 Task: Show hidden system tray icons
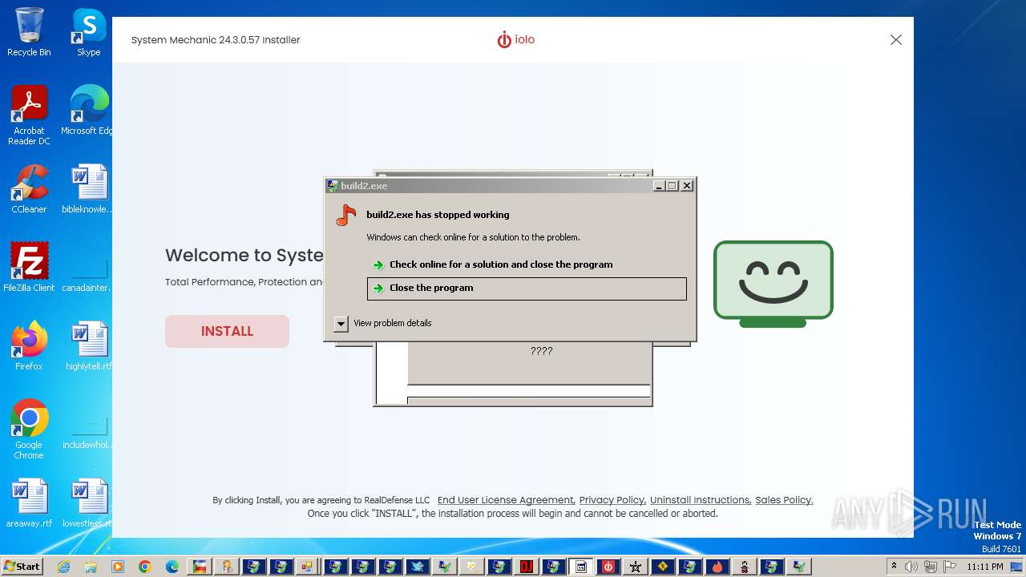tap(895, 567)
